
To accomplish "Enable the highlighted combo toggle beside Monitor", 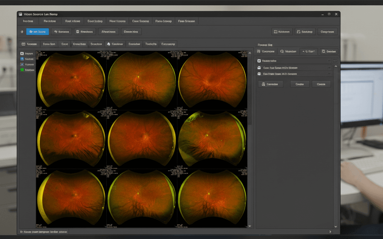I will coord(308,51).
